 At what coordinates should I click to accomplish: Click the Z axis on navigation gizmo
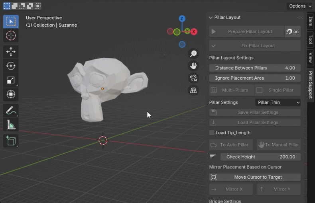coord(182,19)
